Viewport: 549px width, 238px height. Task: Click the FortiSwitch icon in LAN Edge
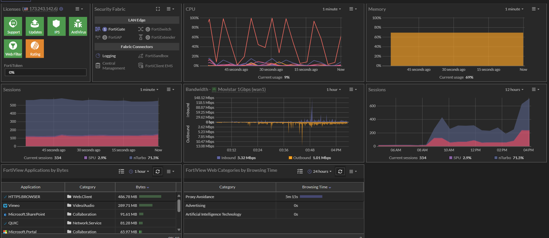(141, 29)
